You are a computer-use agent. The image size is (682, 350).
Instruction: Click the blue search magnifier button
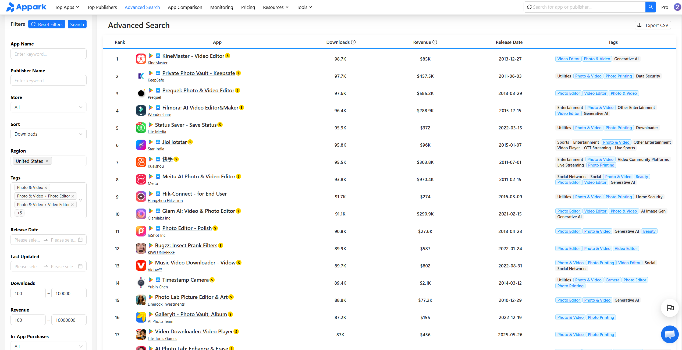(651, 7)
